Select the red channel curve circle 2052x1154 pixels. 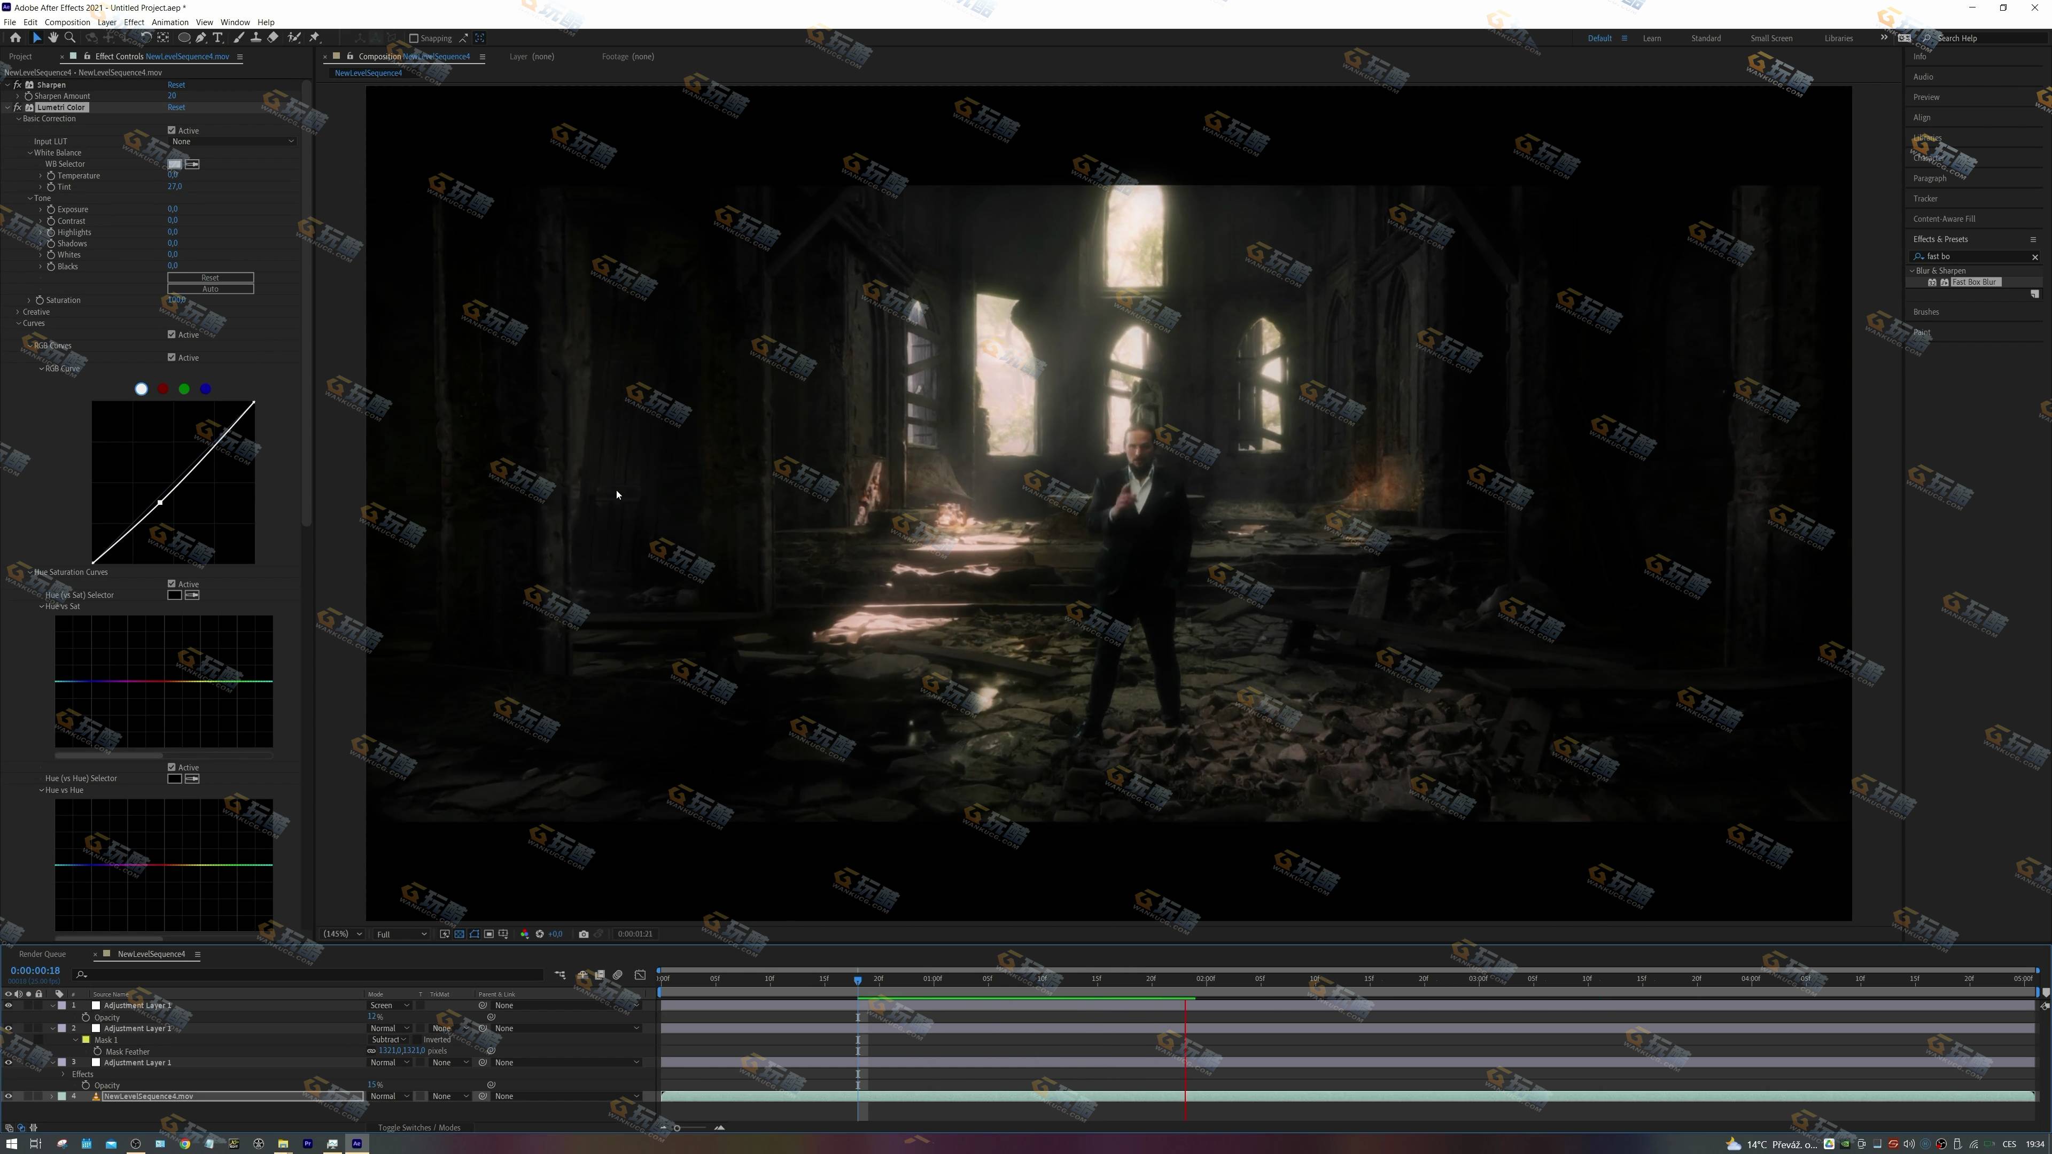click(x=162, y=388)
